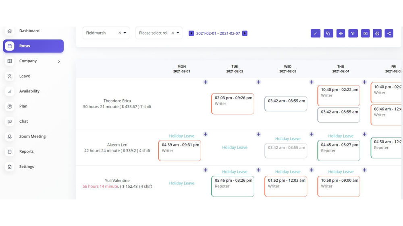The height and width of the screenshot is (226, 403).
Task: Click the email envelope icon
Action: [x=365, y=33]
